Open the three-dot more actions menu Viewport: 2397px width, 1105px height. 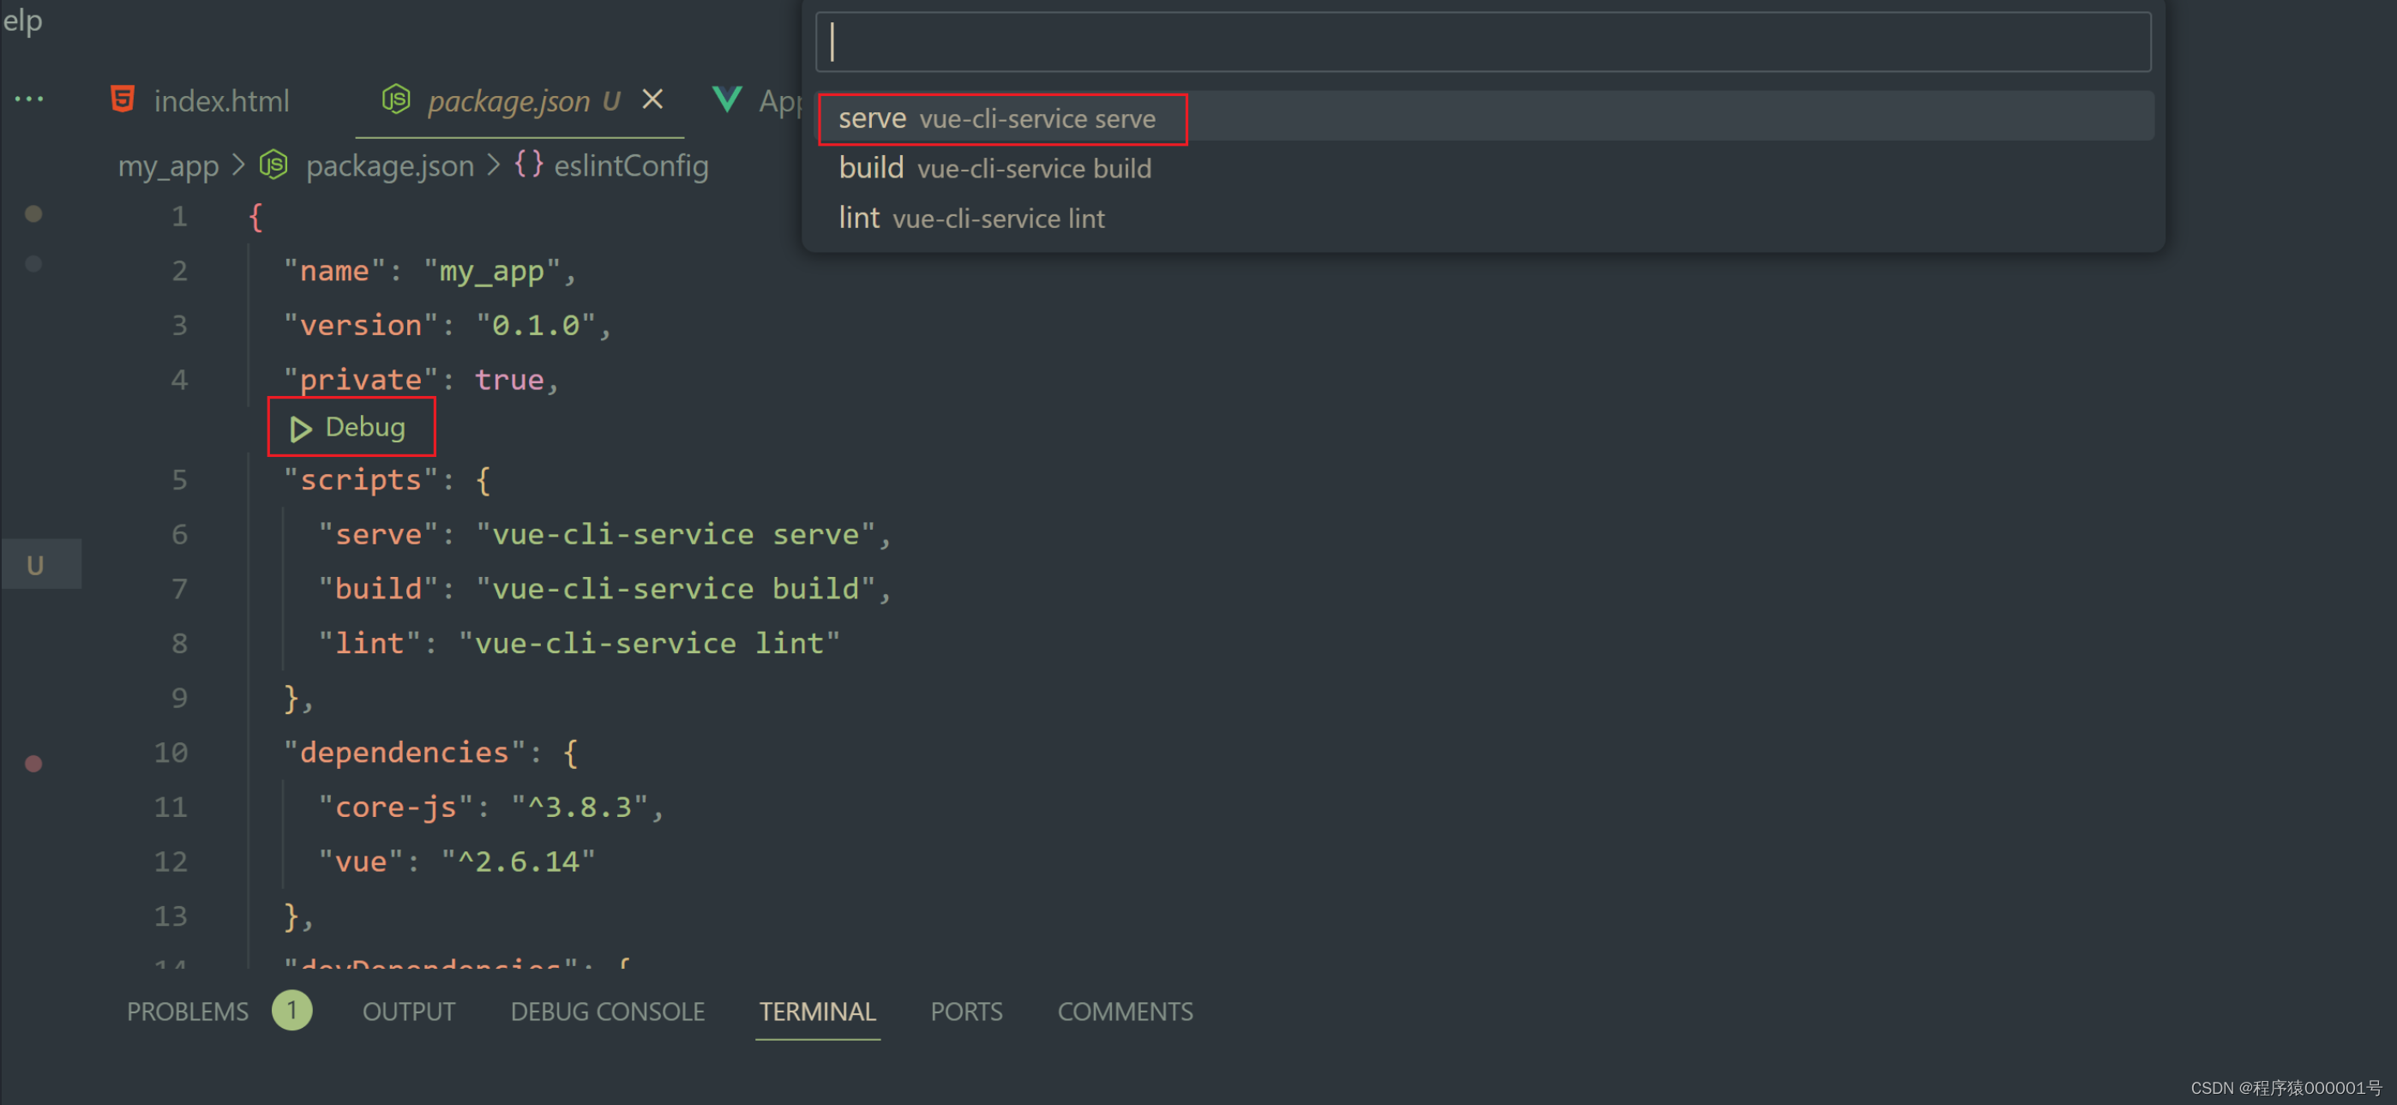click(29, 99)
